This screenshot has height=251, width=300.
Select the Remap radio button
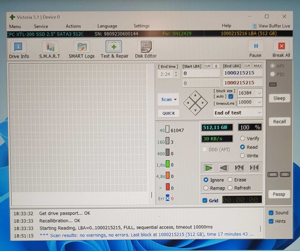point(206,188)
